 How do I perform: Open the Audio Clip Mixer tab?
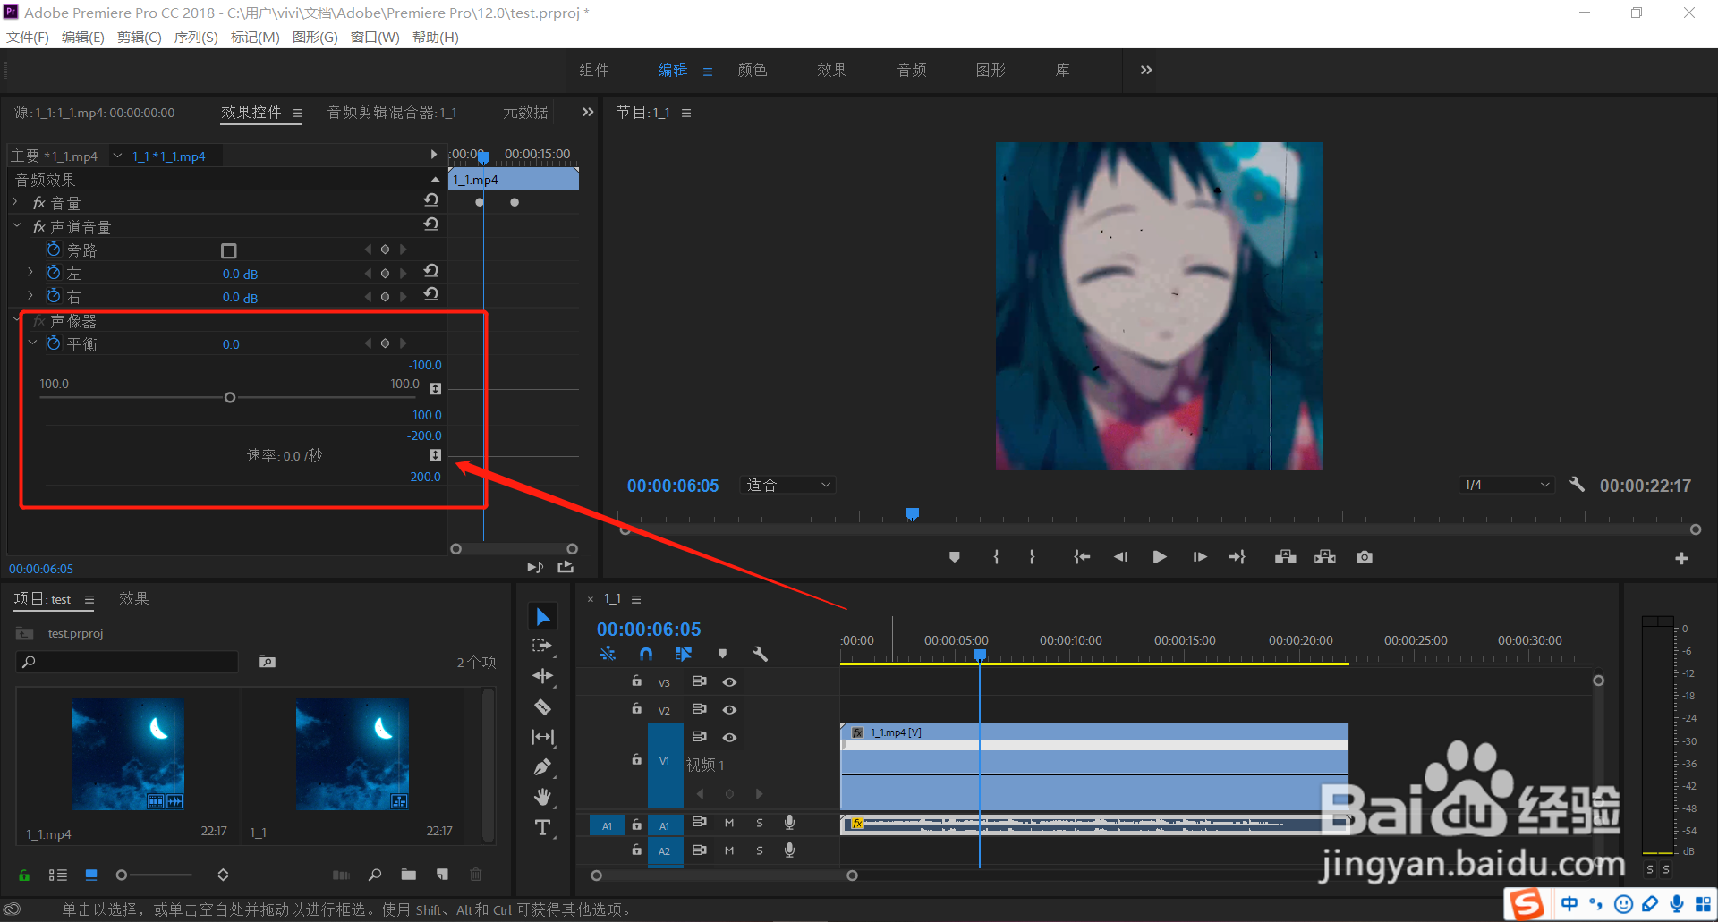pos(392,112)
